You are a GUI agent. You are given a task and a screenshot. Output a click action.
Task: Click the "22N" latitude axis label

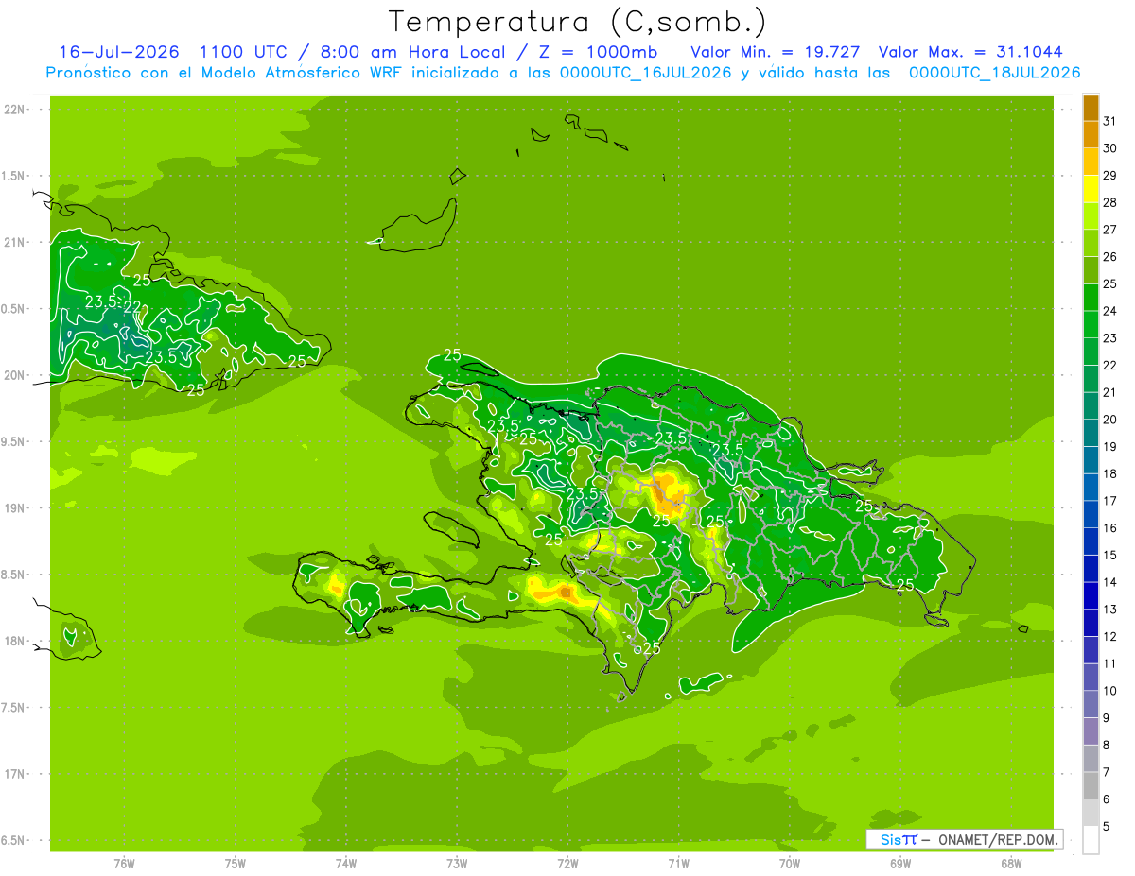(14, 110)
